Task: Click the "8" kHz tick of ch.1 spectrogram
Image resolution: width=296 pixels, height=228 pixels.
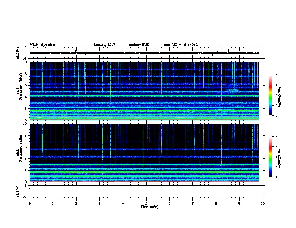Action: click(x=26, y=74)
